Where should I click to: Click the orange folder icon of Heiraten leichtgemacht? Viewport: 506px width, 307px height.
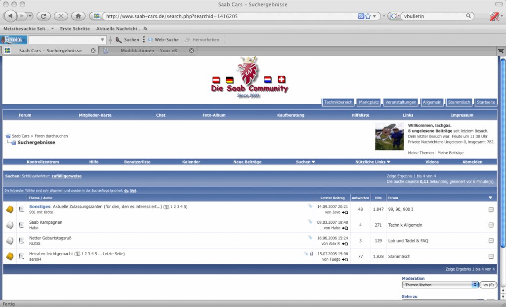(10, 256)
